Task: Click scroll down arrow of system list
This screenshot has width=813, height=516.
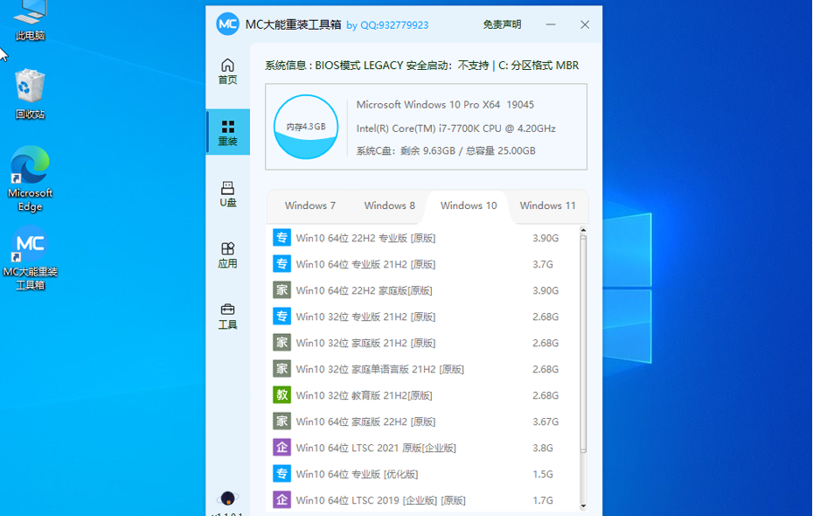Action: [x=583, y=506]
